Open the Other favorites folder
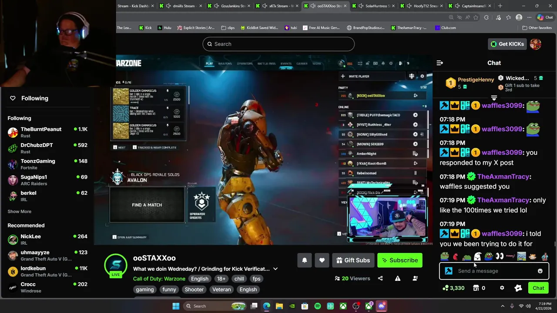Screen dimensions: 557x313 (x=537, y=27)
